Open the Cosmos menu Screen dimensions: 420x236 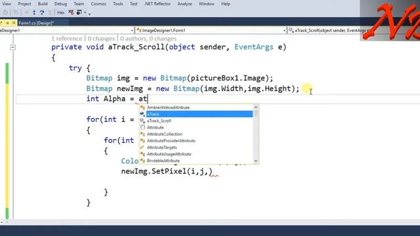pos(98,4)
